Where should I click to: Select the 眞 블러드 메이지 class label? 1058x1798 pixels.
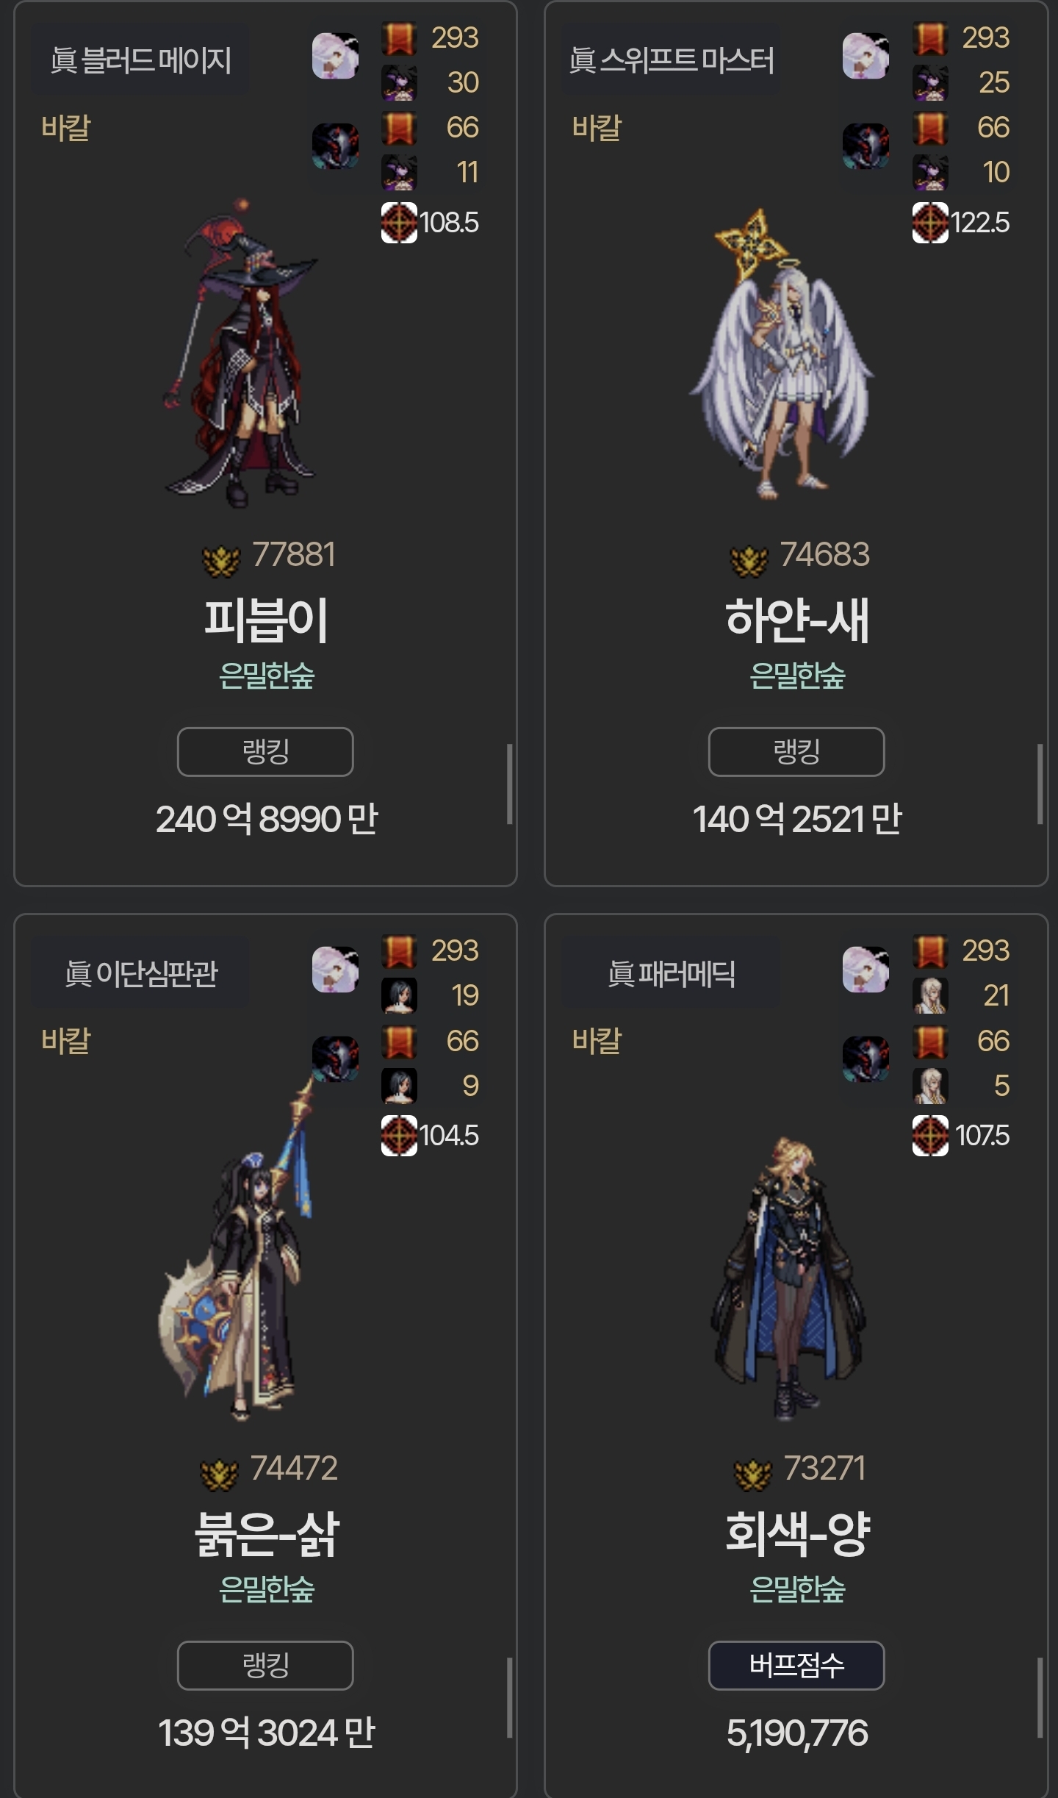click(140, 60)
